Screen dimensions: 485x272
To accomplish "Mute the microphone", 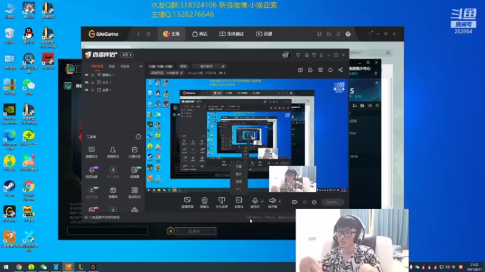I will [x=255, y=202].
